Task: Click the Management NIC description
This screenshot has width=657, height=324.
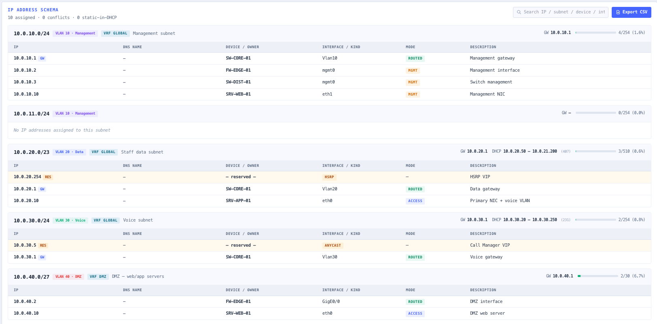Action: [487, 94]
